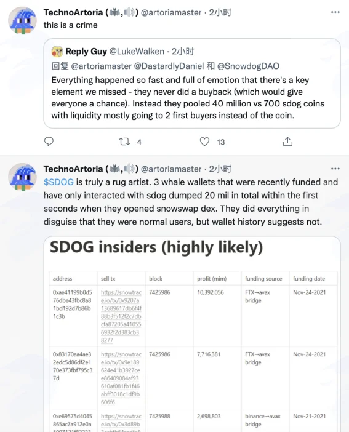Like the first tweet with the heart icon
349x432 pixels.
204,142
